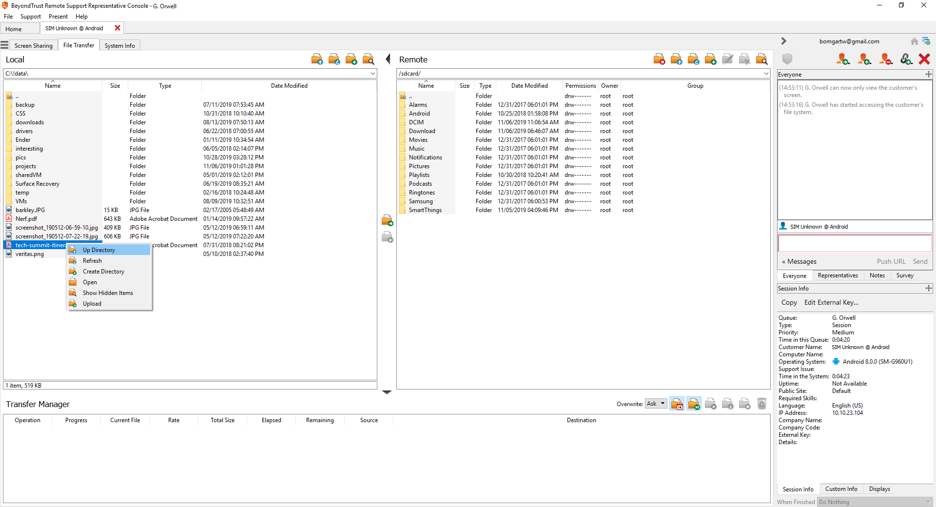This screenshot has width=936, height=507.
Task: Collapse the Local pane with left triangle
Action: tap(388, 59)
